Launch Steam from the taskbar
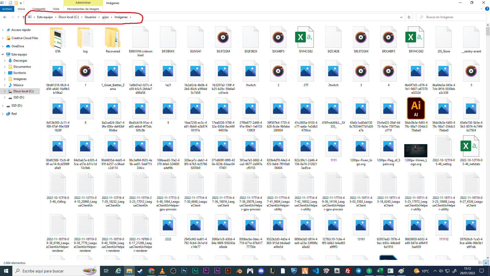The width and height of the screenshot is (490, 276). pyautogui.click(x=140, y=271)
